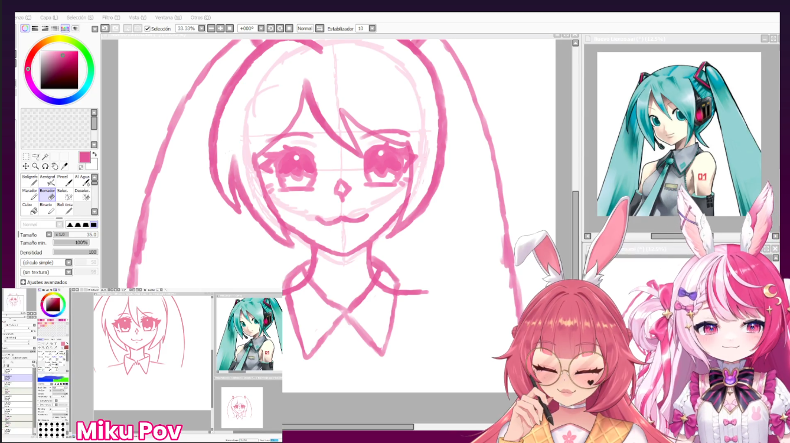Choose the magic wand tool

point(45,157)
